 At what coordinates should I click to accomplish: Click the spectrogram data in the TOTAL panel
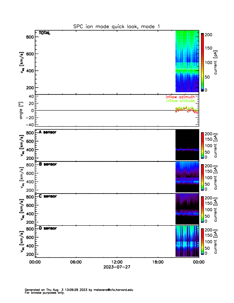click(187, 61)
